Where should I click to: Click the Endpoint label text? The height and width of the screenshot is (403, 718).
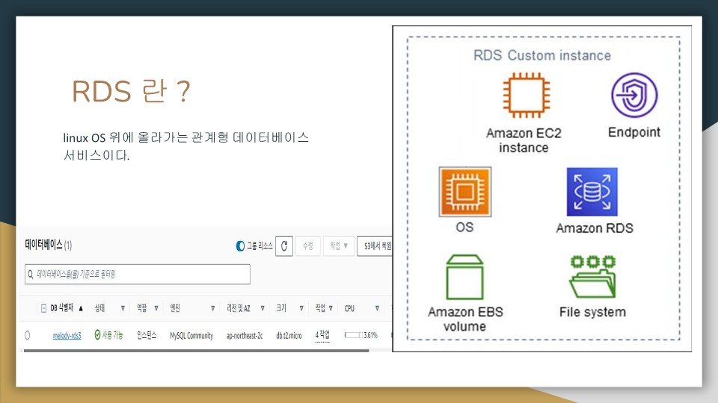634,133
